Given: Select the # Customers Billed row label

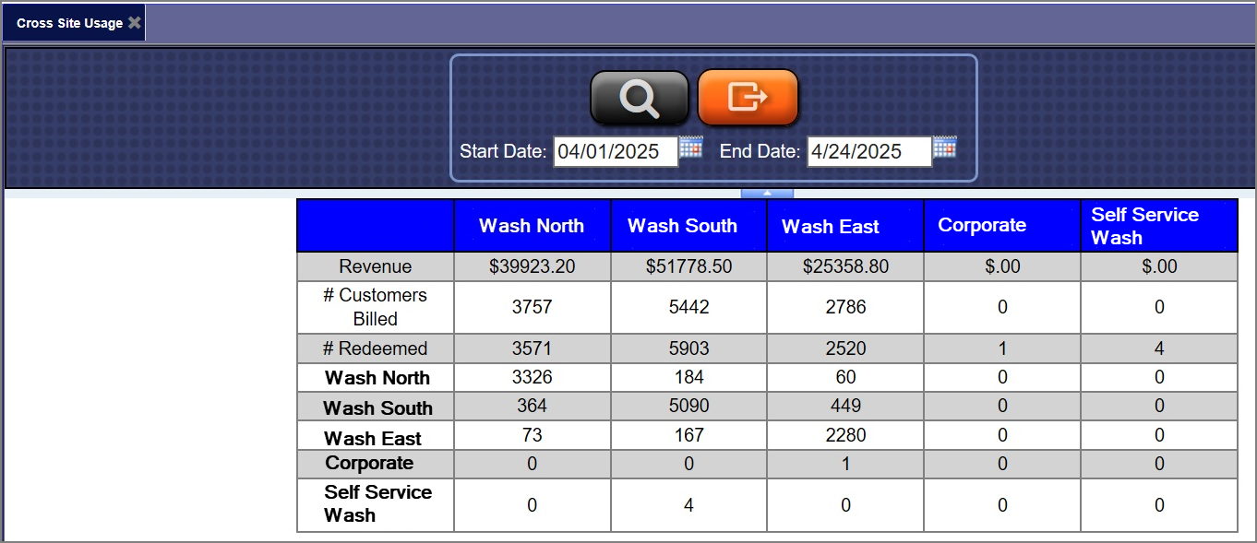Looking at the screenshot, I should (x=375, y=307).
